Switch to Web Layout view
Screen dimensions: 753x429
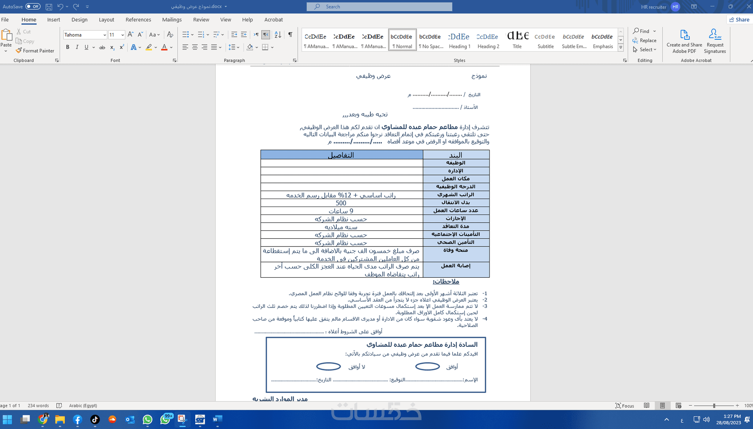678,406
